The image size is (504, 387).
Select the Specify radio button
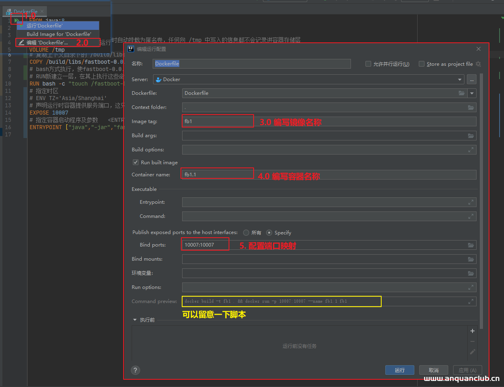coord(269,233)
